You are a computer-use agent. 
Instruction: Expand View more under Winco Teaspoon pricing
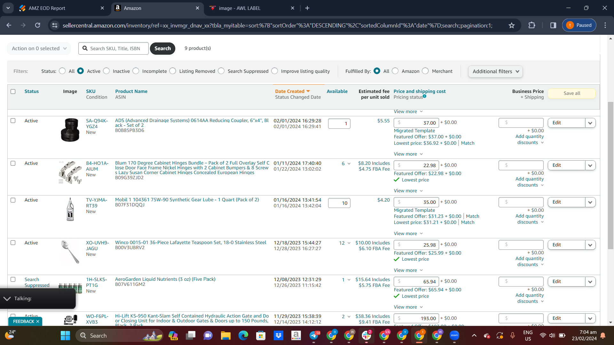tap(408, 270)
